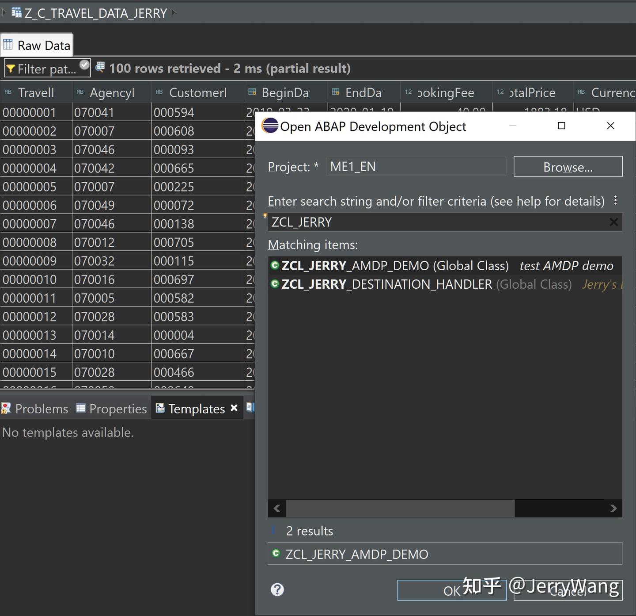Viewport: 636px width, 616px height.
Task: Switch to the Properties tab
Action: (x=117, y=408)
